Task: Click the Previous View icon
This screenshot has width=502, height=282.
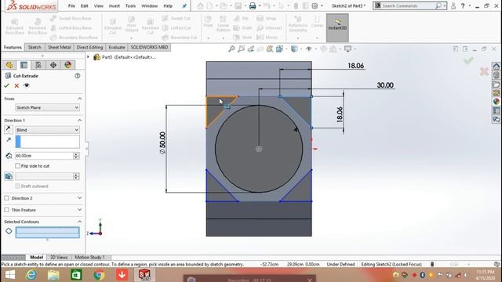Action: coord(251,49)
